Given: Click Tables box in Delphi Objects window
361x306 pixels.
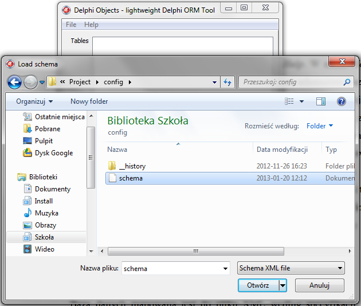Looking at the screenshot, I should [183, 46].
